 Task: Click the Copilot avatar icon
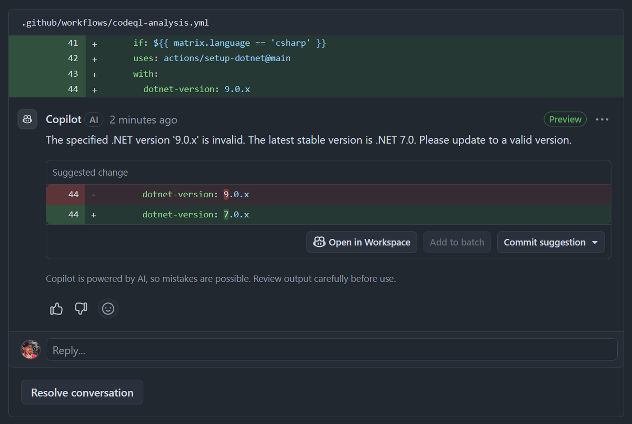[x=27, y=119]
